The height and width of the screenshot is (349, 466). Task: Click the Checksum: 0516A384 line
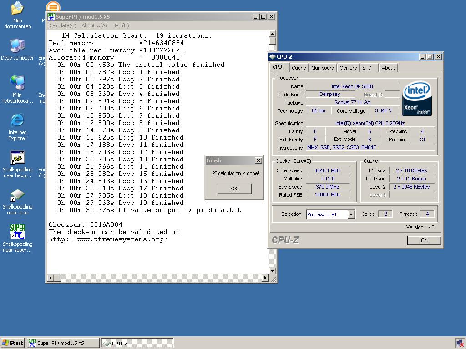pyautogui.click(x=86, y=224)
